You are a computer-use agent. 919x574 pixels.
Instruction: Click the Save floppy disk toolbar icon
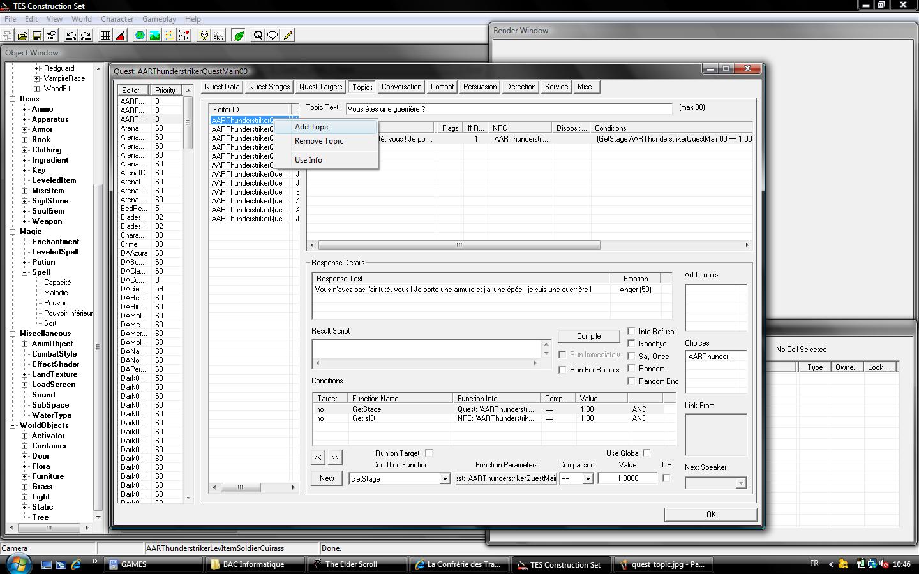[37, 36]
